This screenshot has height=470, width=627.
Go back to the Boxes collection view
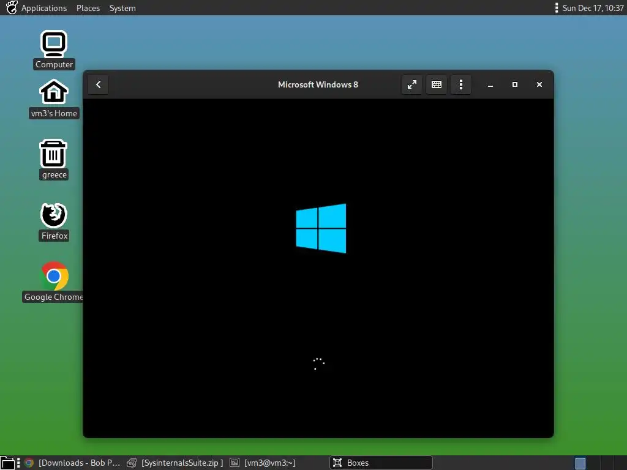tap(99, 84)
